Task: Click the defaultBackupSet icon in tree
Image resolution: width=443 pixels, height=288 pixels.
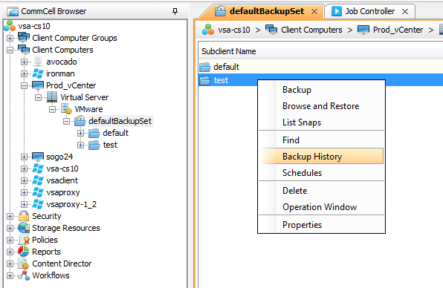Action: tap(80, 121)
